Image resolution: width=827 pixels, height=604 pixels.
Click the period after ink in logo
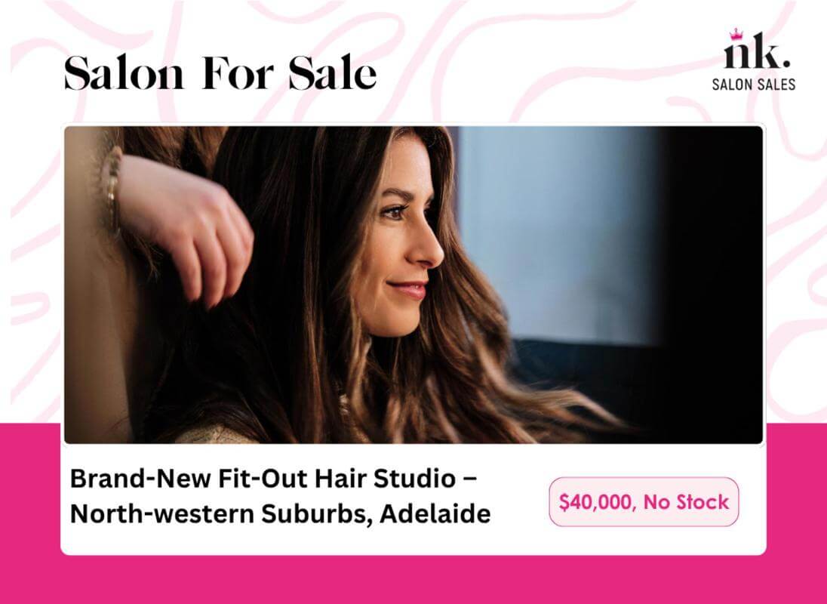786,64
